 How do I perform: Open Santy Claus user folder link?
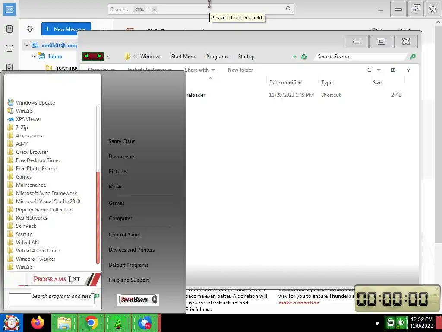(x=122, y=141)
